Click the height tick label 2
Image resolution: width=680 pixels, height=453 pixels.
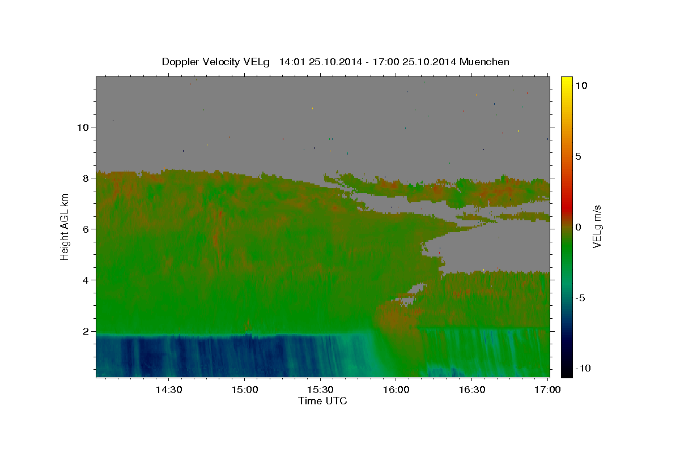coord(86,331)
